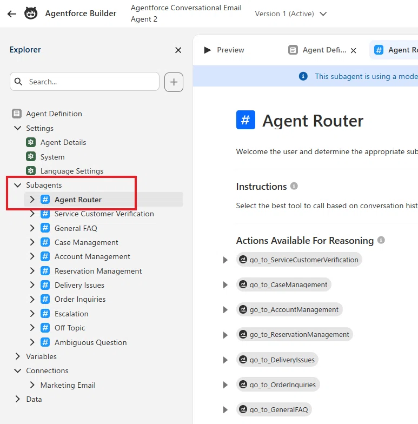Click the Case Management hash icon
Image resolution: width=418 pixels, height=424 pixels.
(45, 242)
